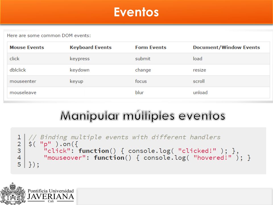Click the "Mouse Events" column header
The height and width of the screenshot is (205, 273).
click(x=27, y=48)
